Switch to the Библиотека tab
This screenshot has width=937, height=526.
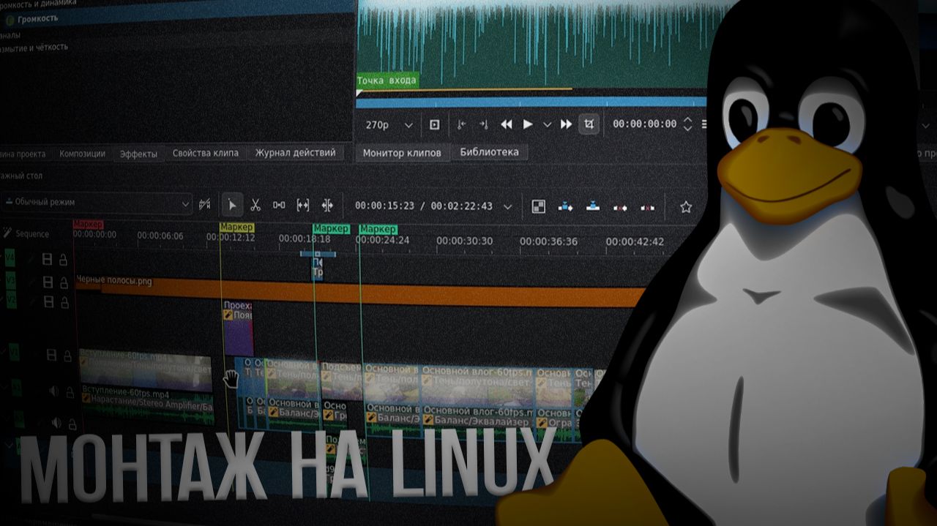[489, 152]
